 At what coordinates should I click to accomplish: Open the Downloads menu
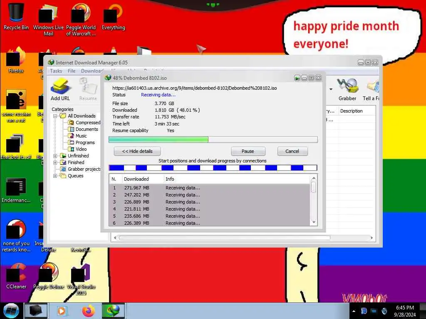point(92,71)
